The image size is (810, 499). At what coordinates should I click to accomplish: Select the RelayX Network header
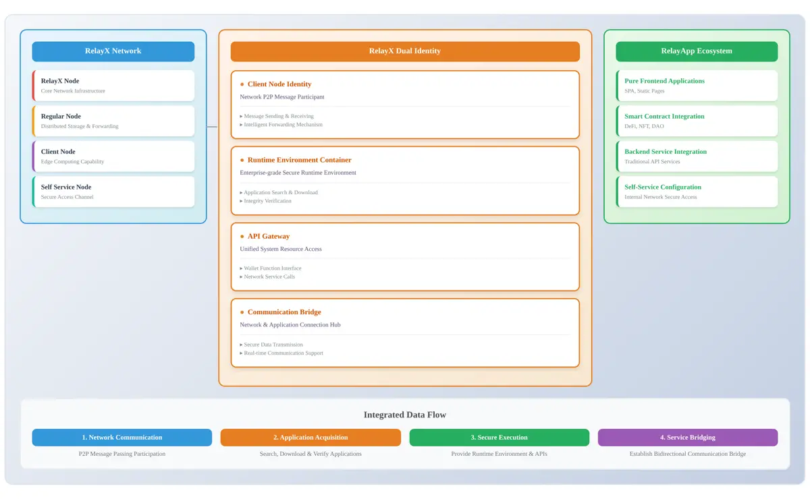coord(113,51)
